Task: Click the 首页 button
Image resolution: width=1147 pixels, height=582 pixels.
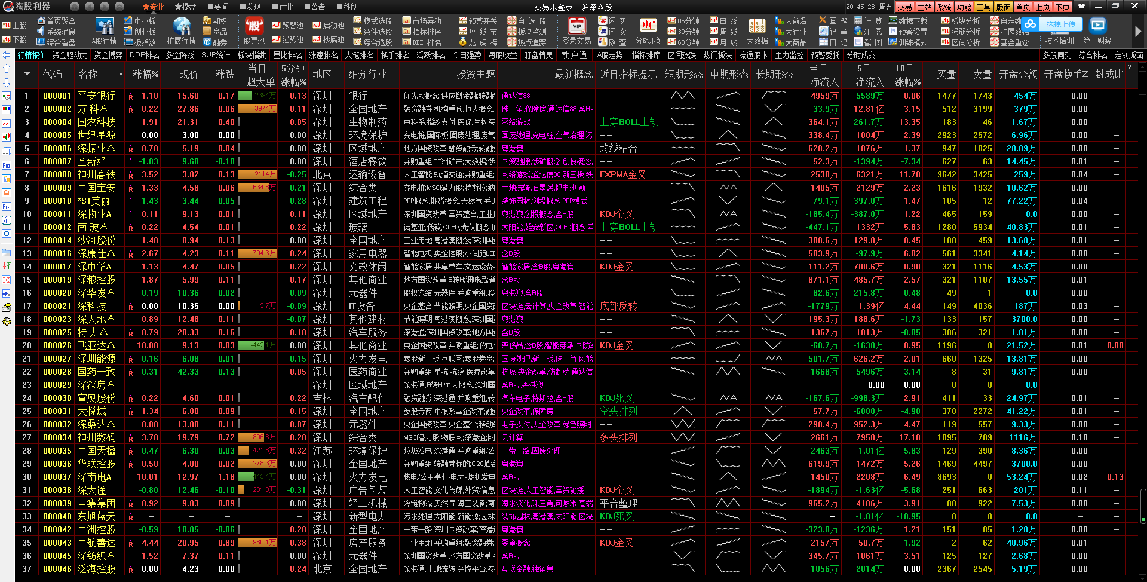Action: 1023,7
